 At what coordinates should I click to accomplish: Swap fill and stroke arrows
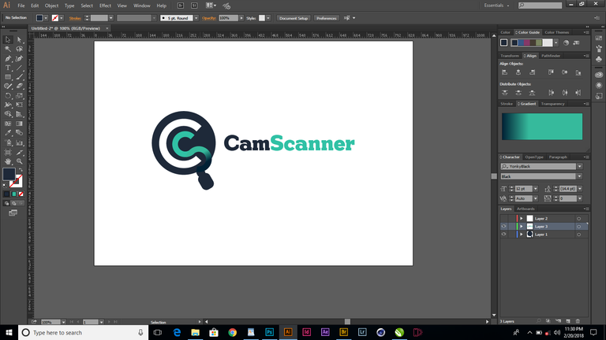tap(21, 170)
